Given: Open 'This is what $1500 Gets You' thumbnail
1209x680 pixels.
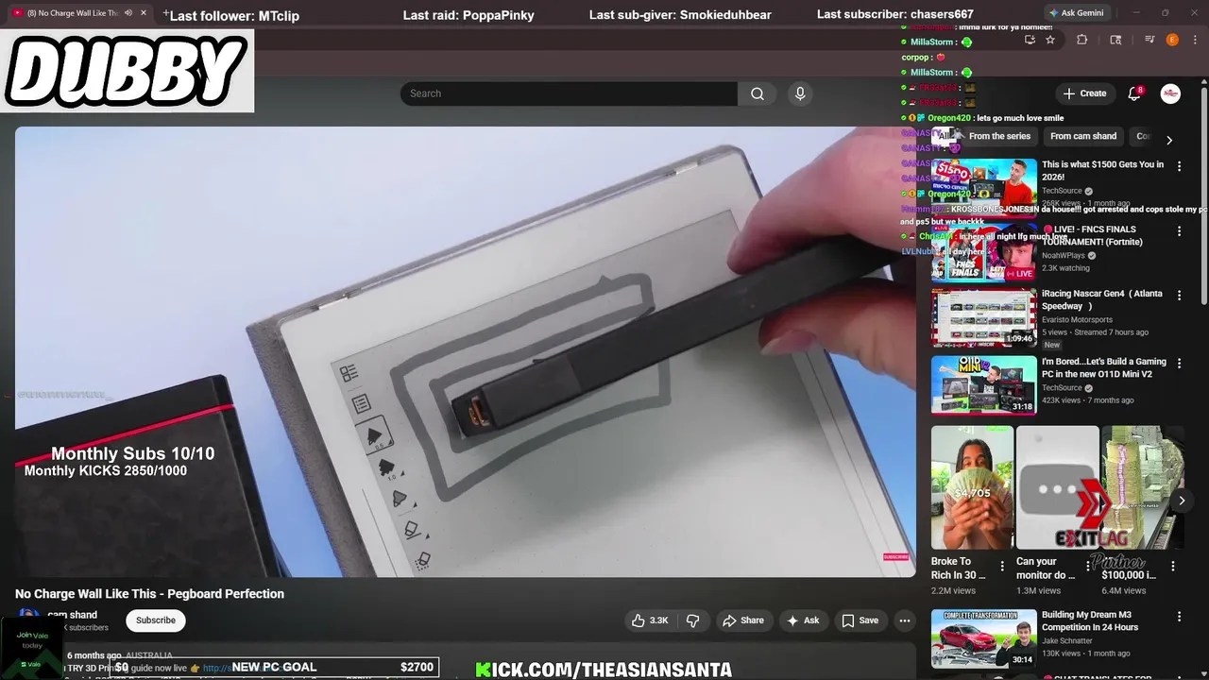Looking at the screenshot, I should click(984, 188).
